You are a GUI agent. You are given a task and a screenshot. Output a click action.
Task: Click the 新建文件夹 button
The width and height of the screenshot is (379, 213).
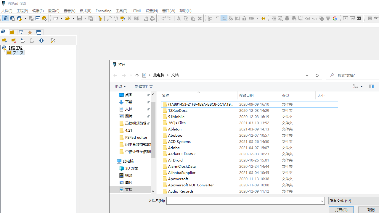pyautogui.click(x=144, y=86)
